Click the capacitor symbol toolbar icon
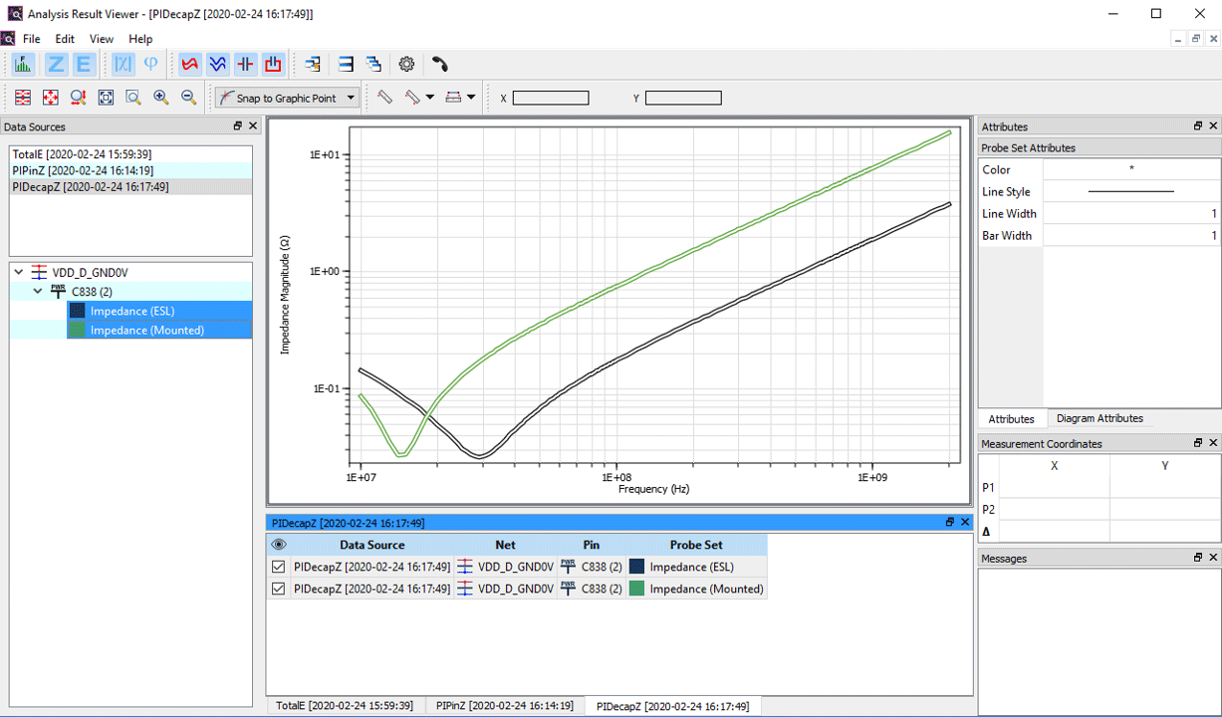 [x=245, y=65]
